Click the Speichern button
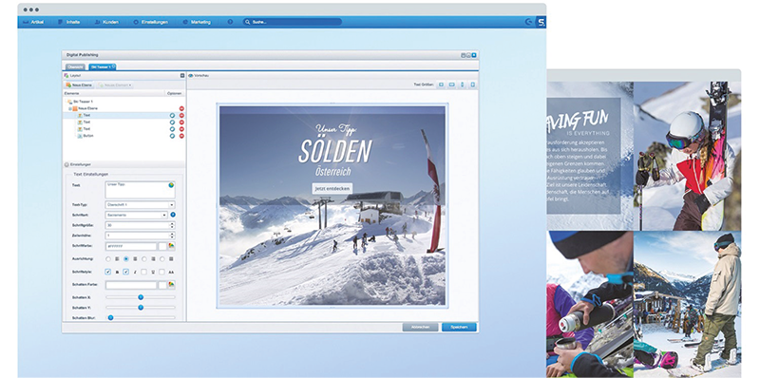 pyautogui.click(x=459, y=327)
